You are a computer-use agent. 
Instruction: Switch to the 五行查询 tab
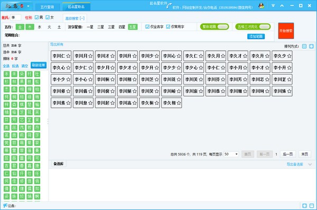tap(48, 7)
